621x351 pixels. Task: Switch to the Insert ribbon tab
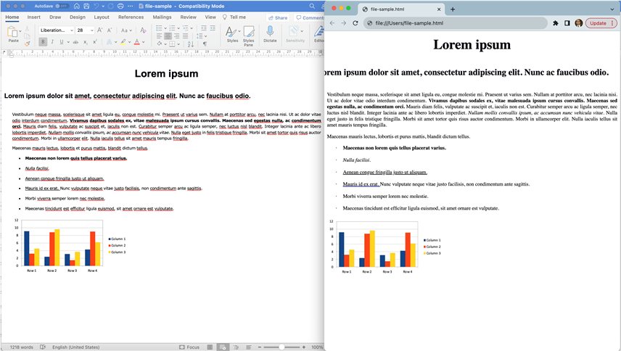click(x=34, y=17)
